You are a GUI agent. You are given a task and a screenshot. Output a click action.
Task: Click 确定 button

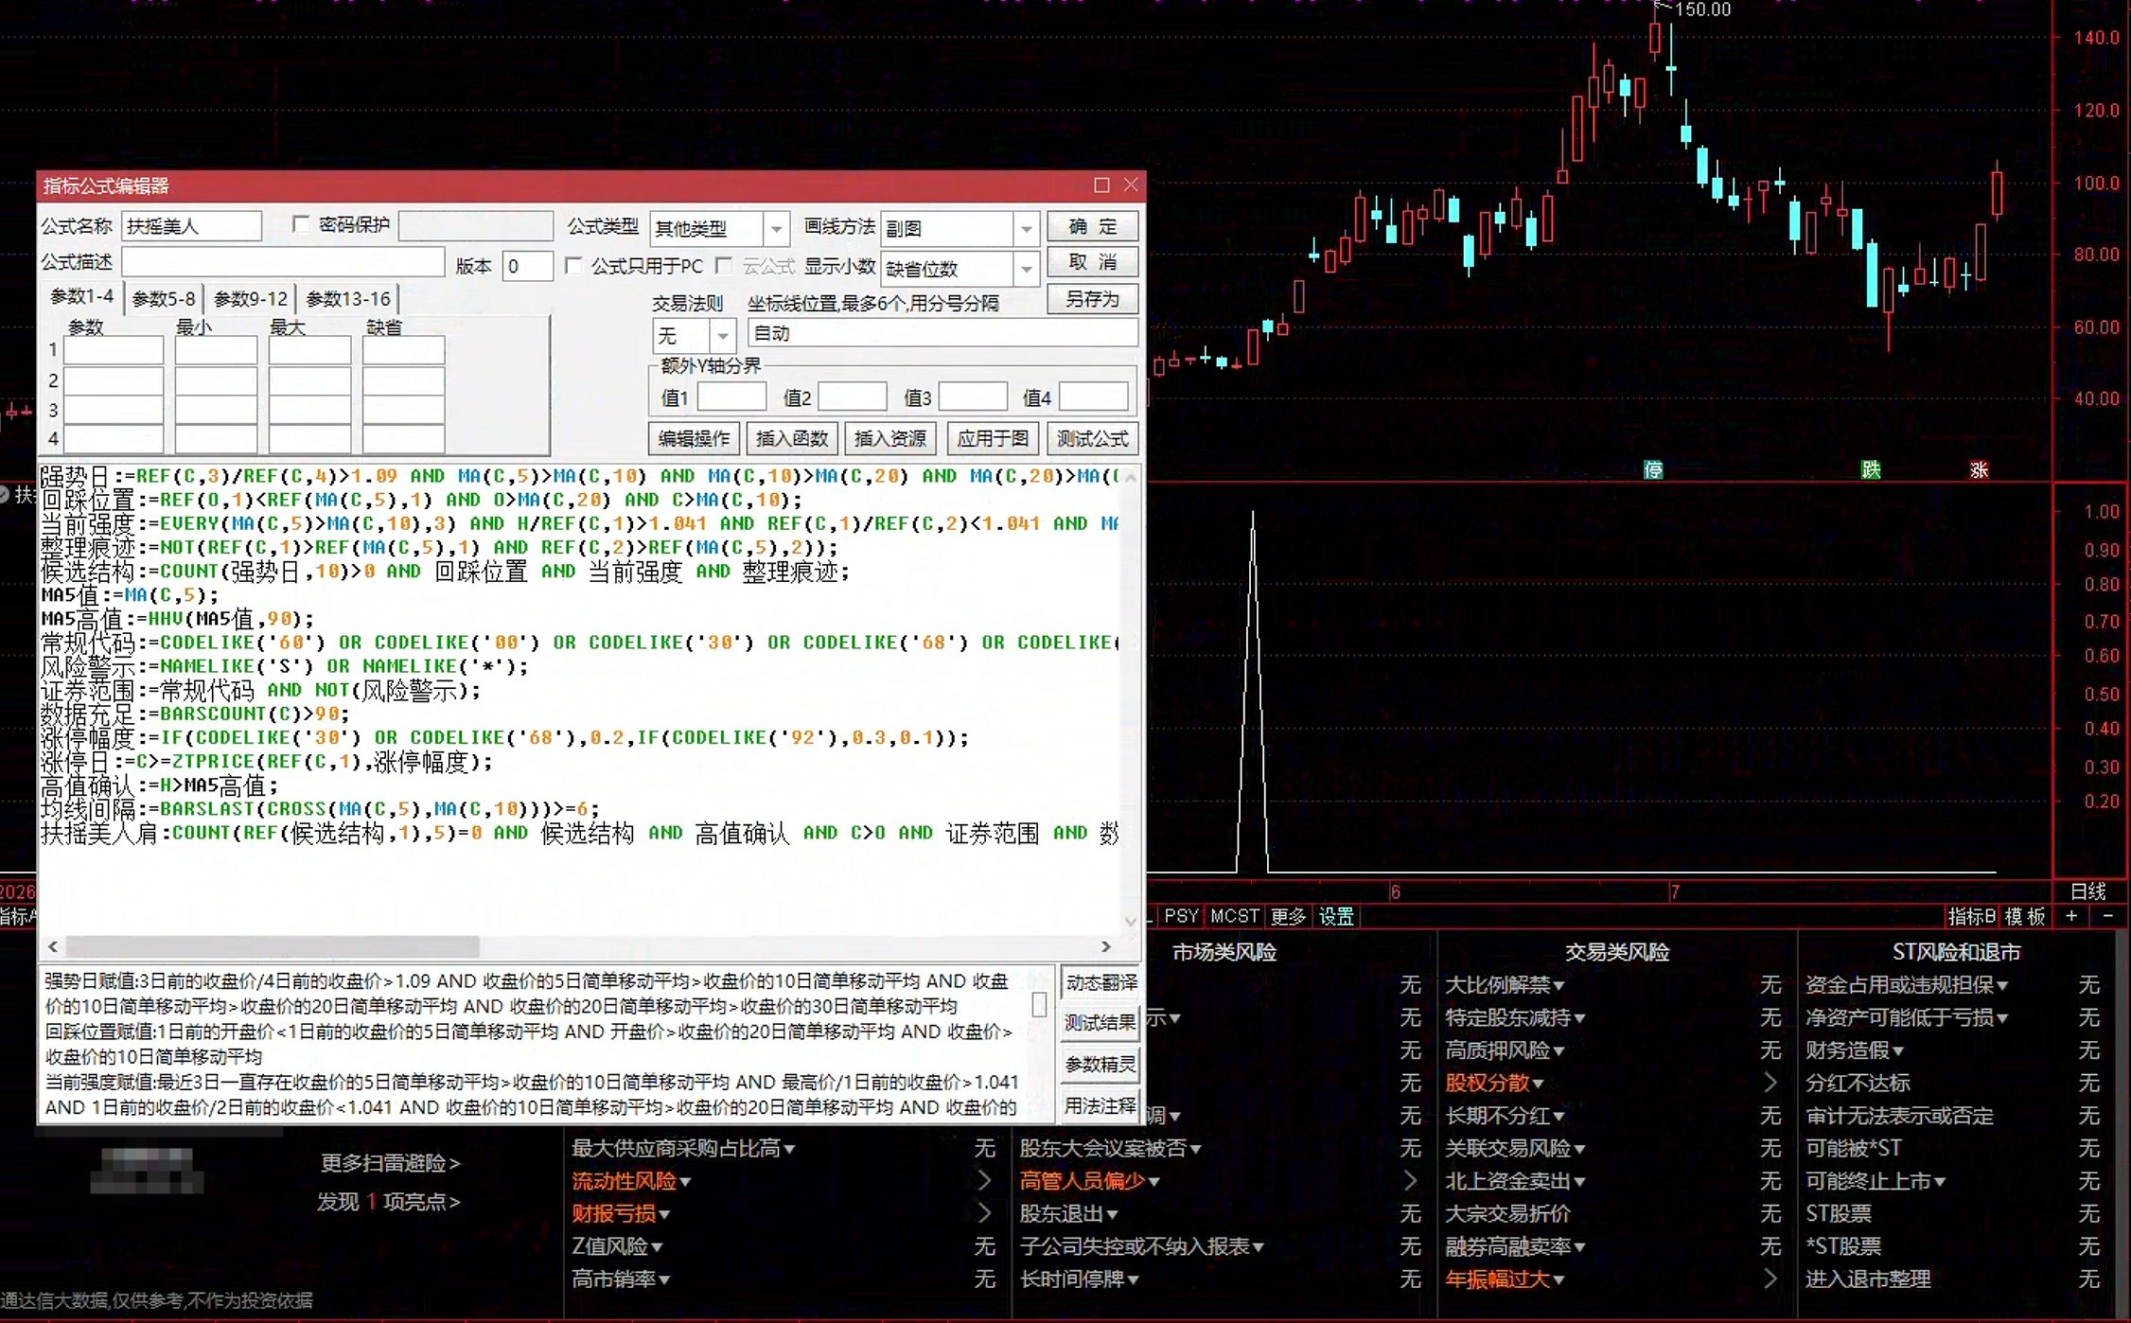point(1093,226)
